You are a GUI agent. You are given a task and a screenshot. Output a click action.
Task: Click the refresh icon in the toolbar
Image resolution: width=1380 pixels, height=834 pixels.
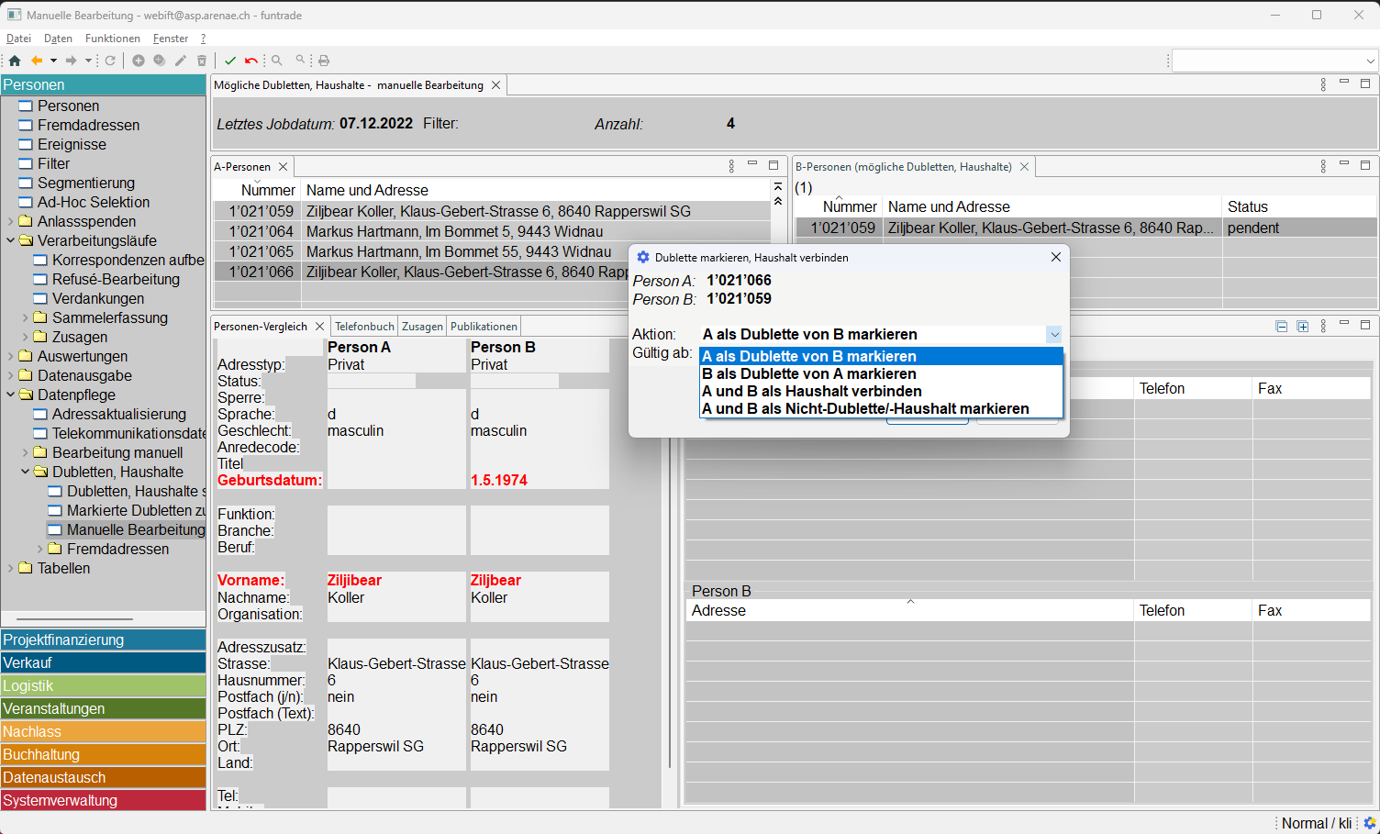(x=110, y=61)
